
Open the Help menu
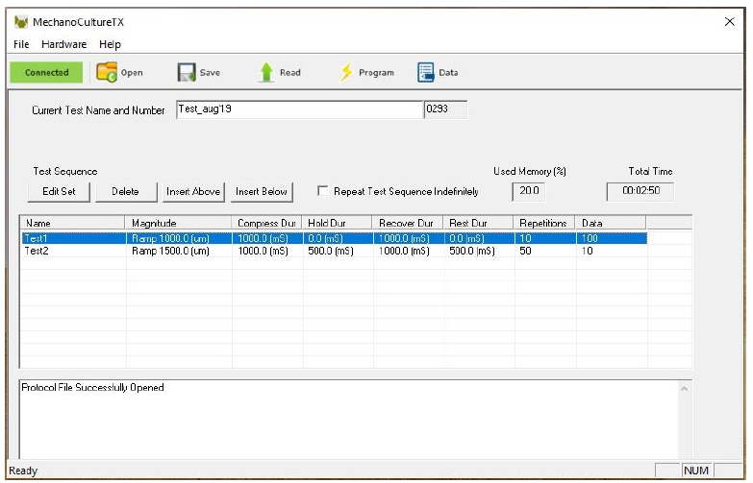pyautogui.click(x=110, y=44)
